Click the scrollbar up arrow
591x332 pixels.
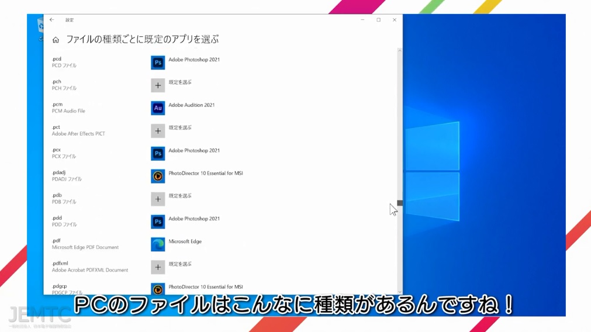click(x=400, y=50)
